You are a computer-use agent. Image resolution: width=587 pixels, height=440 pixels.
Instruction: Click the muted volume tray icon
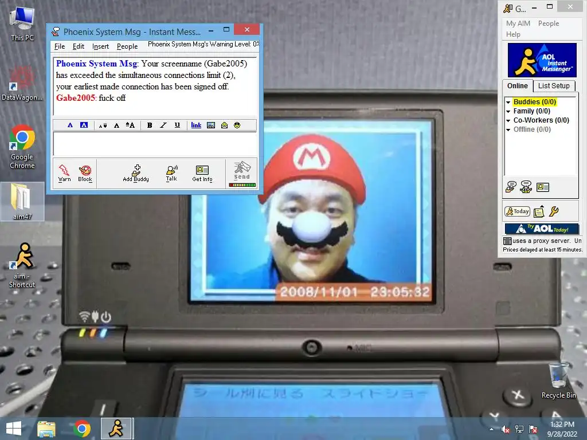click(x=506, y=429)
